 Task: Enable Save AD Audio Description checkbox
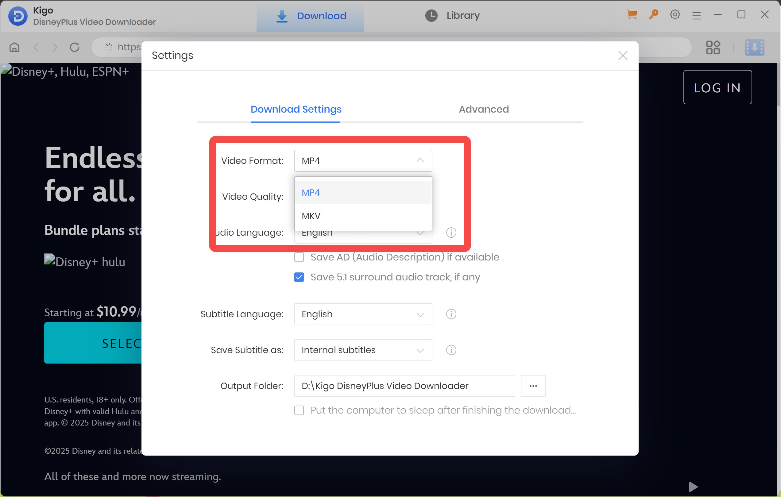299,257
